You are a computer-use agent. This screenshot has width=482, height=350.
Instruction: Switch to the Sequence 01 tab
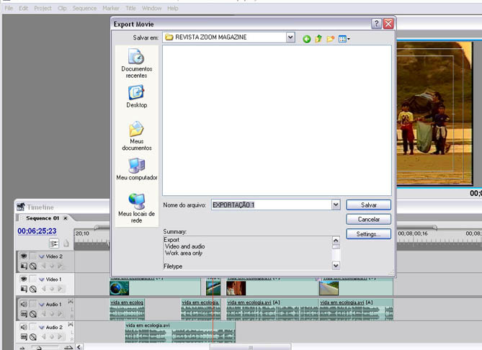pos(43,218)
